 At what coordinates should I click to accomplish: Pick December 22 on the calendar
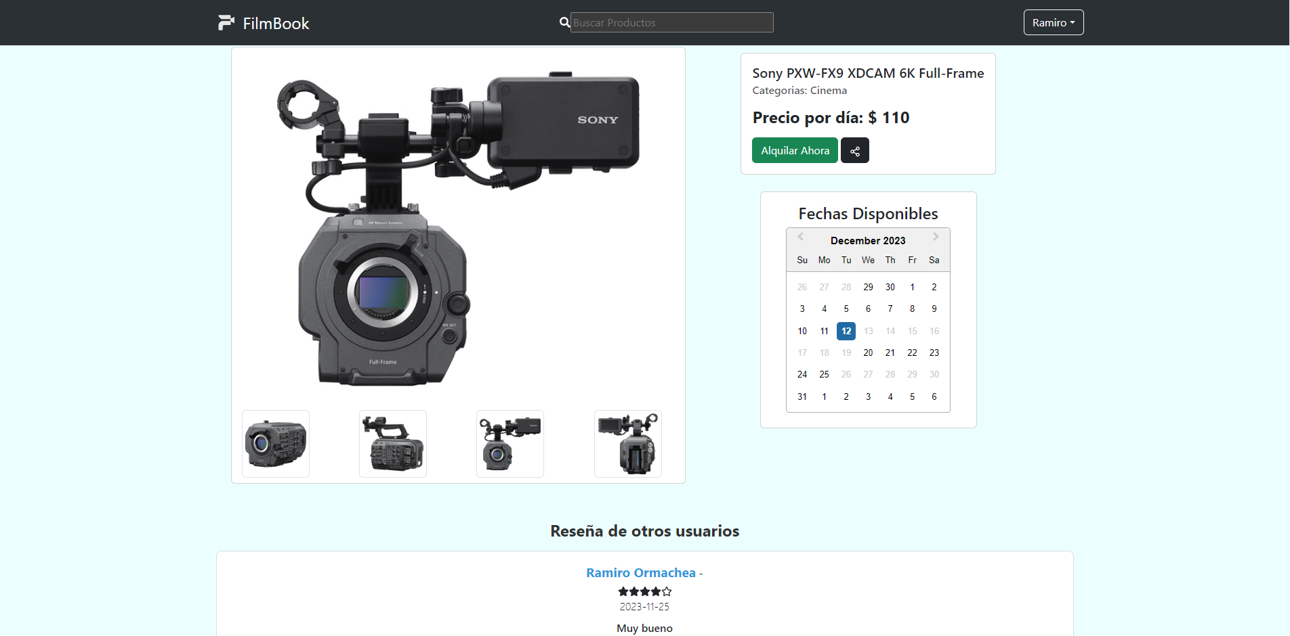(x=912, y=353)
